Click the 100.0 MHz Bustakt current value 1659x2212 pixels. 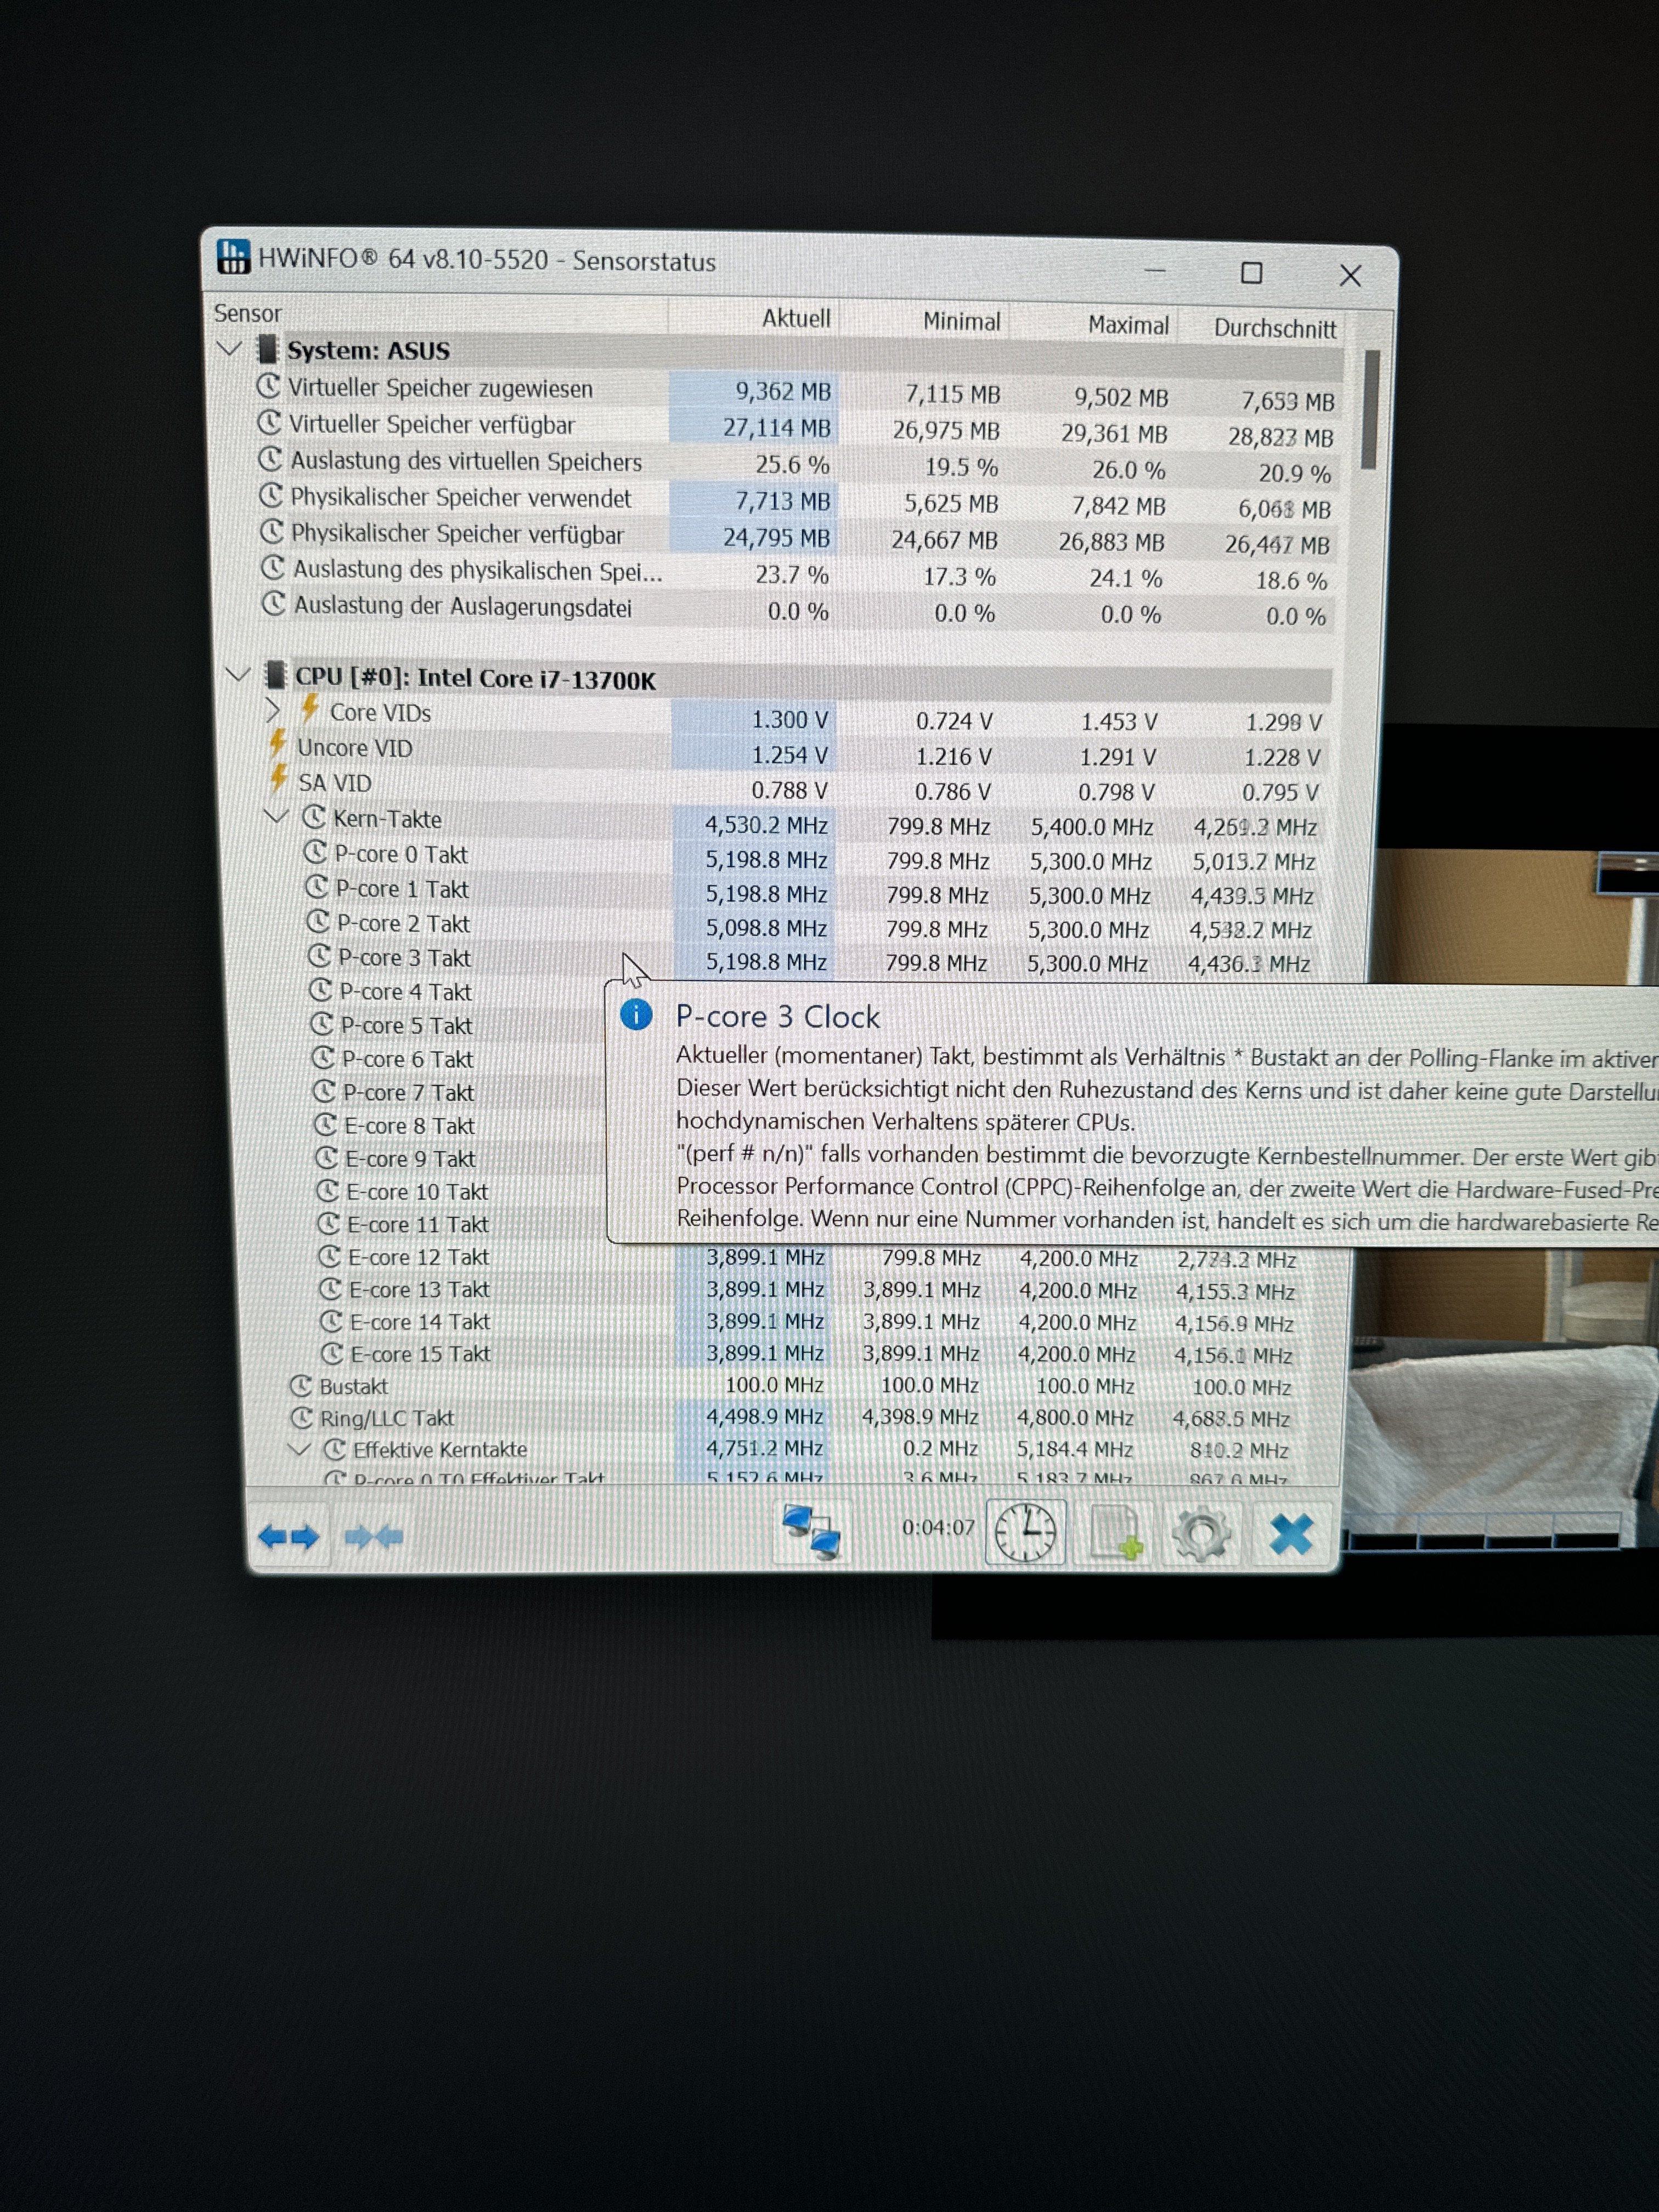[x=774, y=1384]
